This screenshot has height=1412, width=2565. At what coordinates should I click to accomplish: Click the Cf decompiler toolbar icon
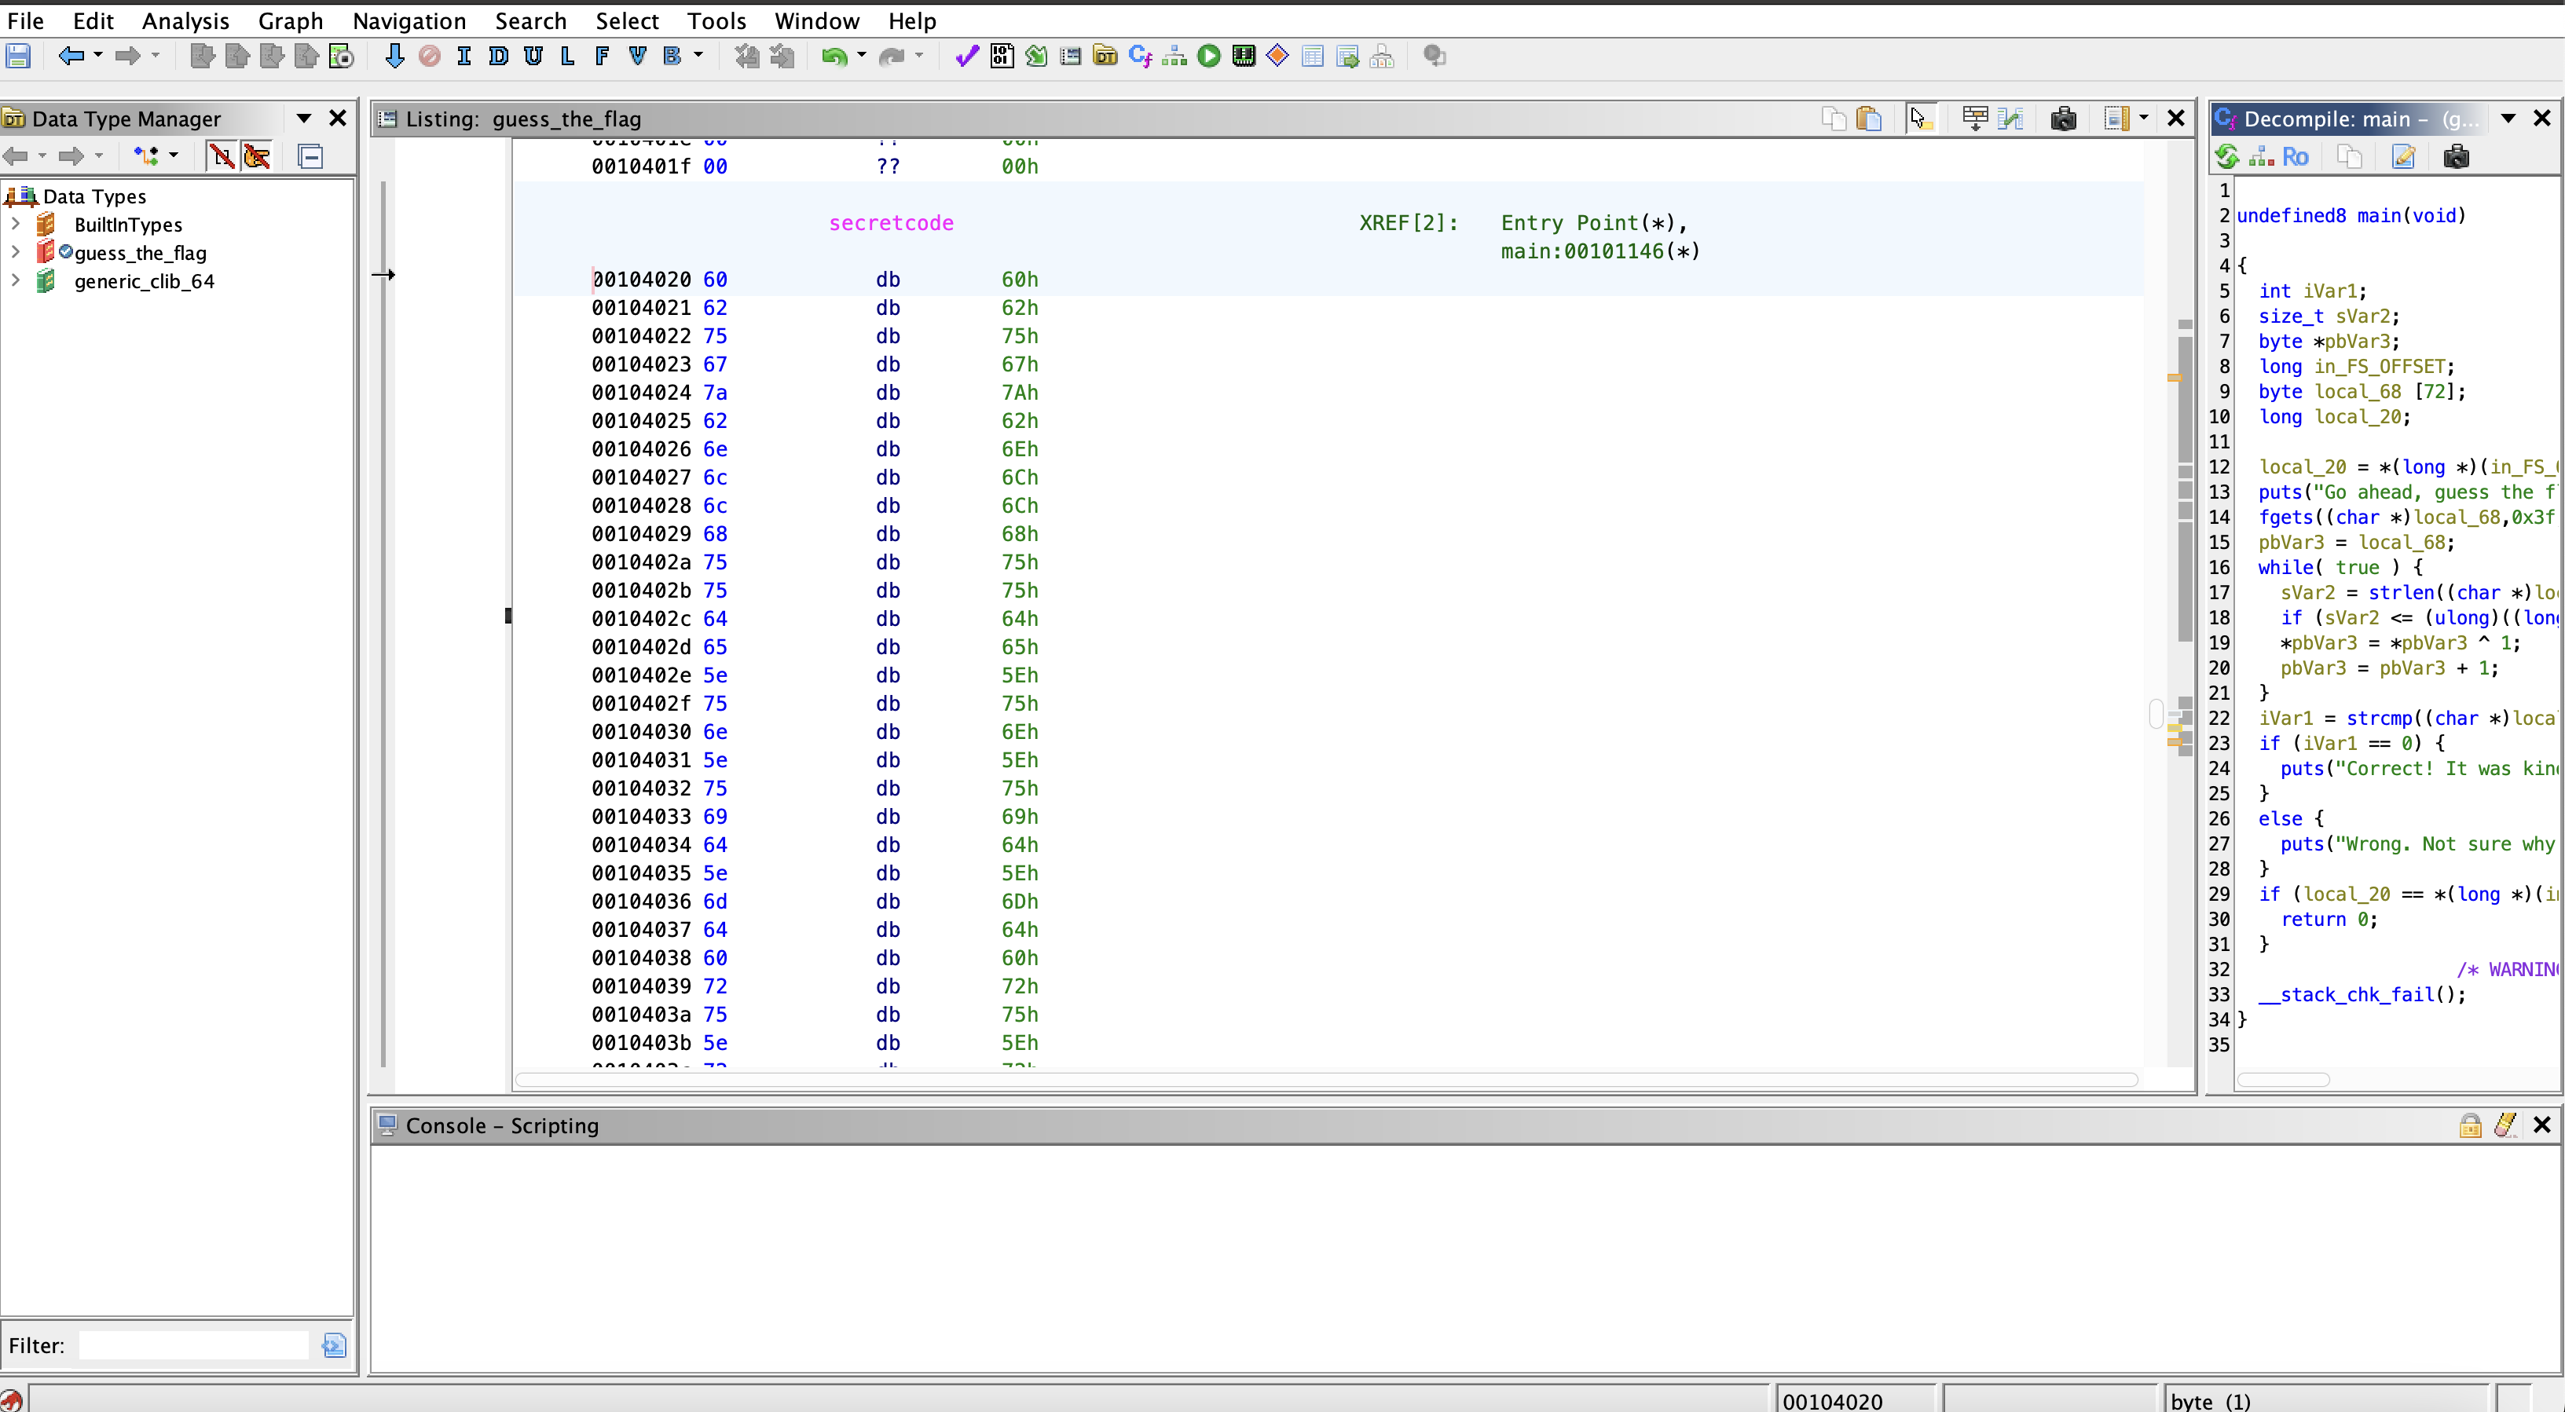tap(1140, 56)
